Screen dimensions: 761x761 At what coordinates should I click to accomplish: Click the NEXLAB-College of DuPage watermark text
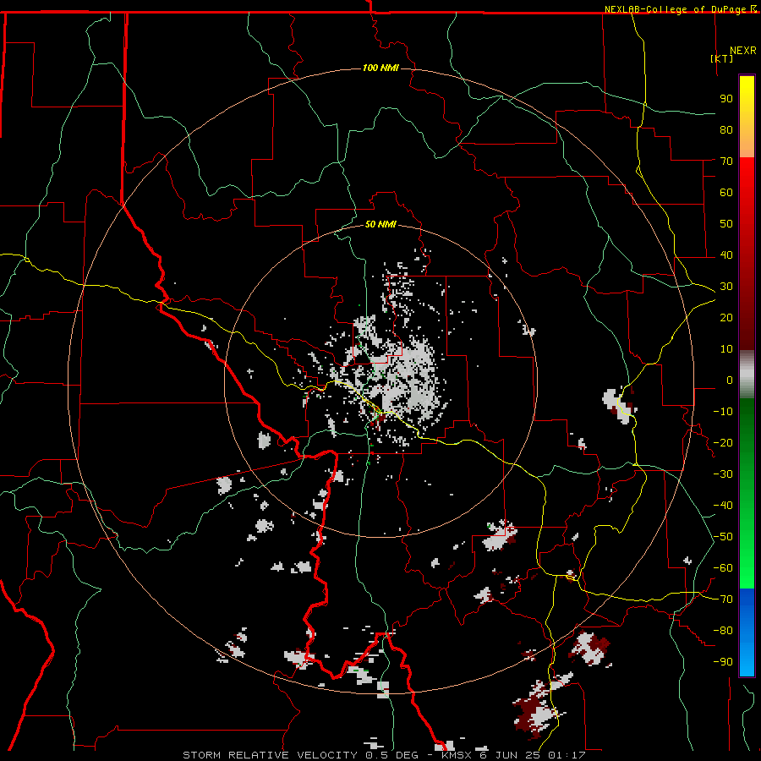pos(681,9)
